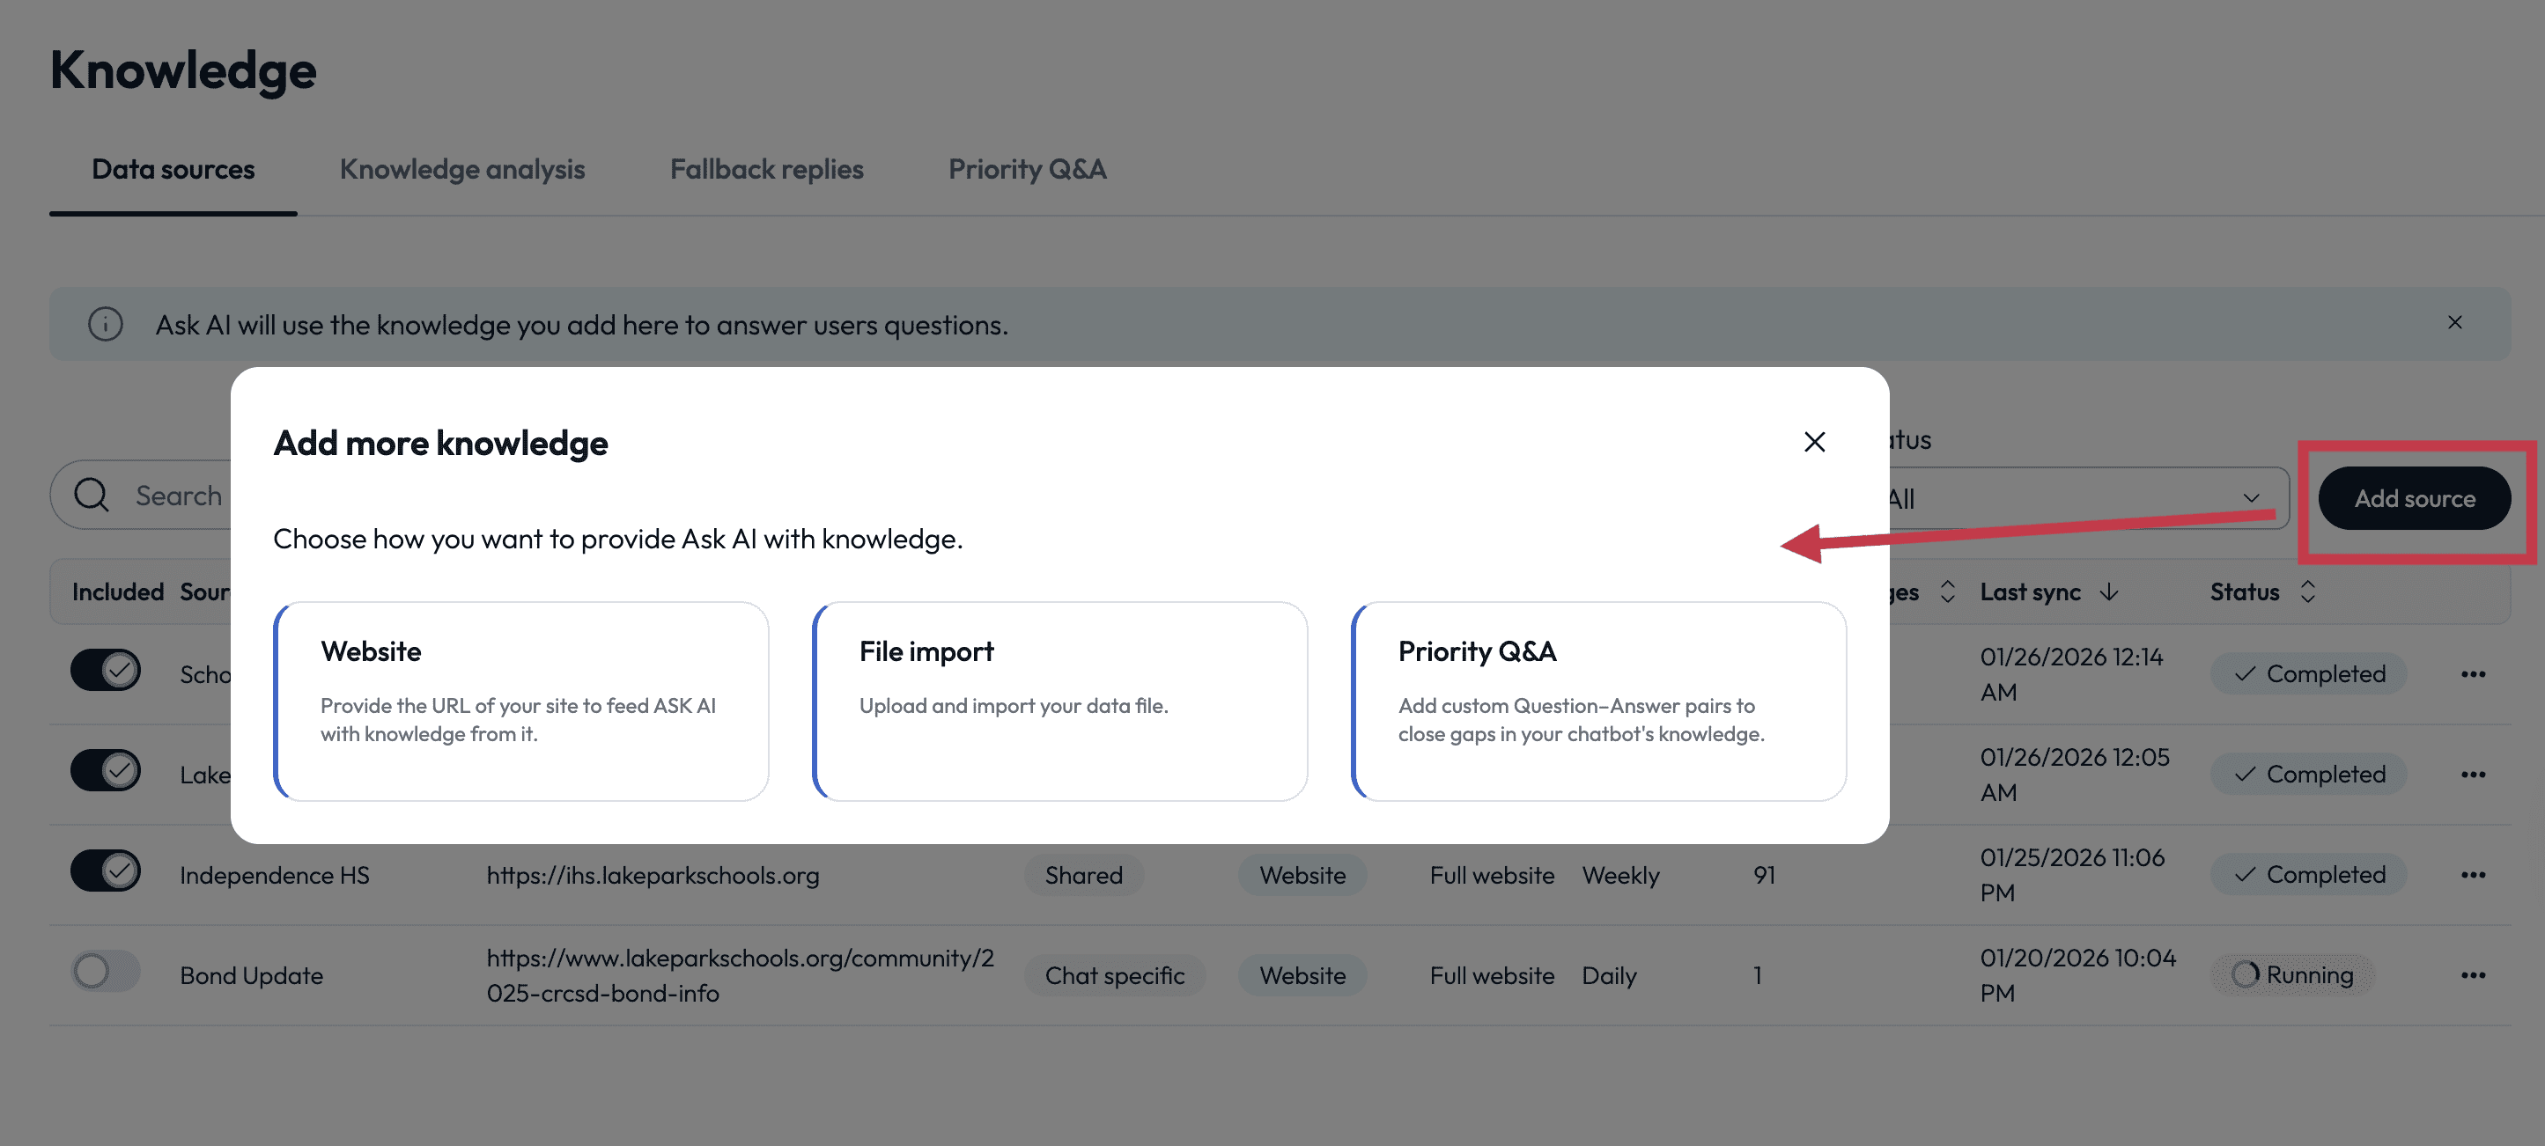Choose the Website knowledge option card
Image resolution: width=2545 pixels, height=1146 pixels.
click(x=520, y=702)
